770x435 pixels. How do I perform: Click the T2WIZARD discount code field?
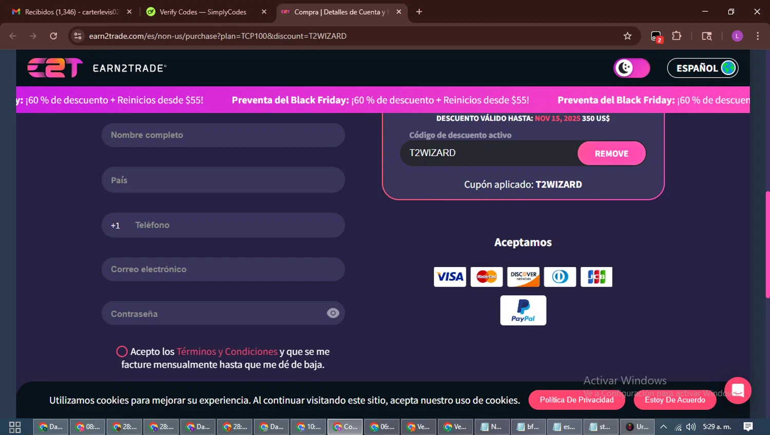point(489,153)
